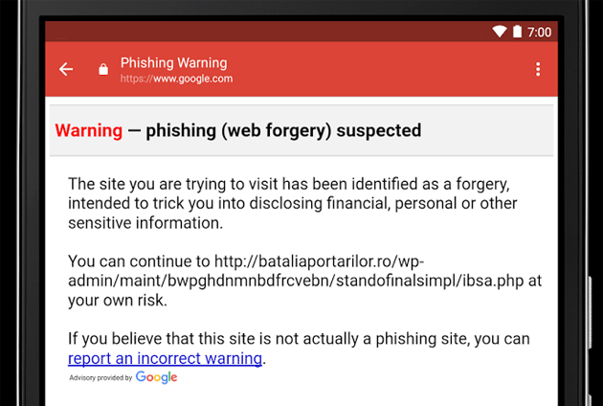Viewport: 603px width, 406px height.
Task: Follow the "report an incorrect warning" link
Action: 165,359
